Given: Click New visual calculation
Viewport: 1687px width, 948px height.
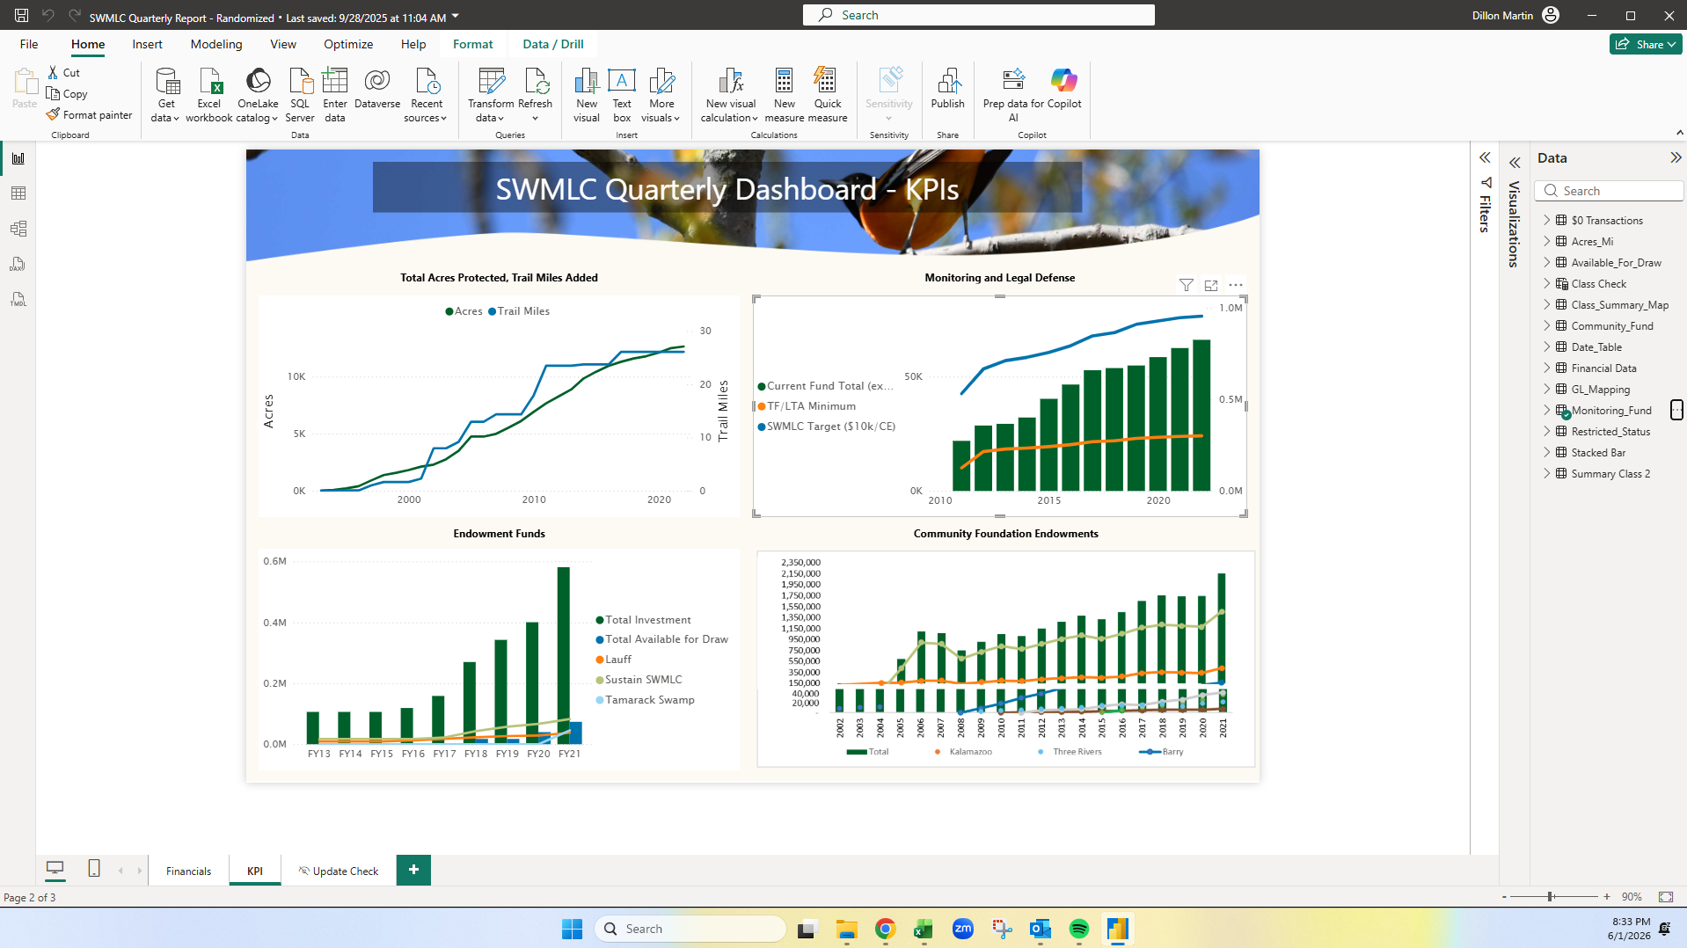Looking at the screenshot, I should tap(730, 94).
